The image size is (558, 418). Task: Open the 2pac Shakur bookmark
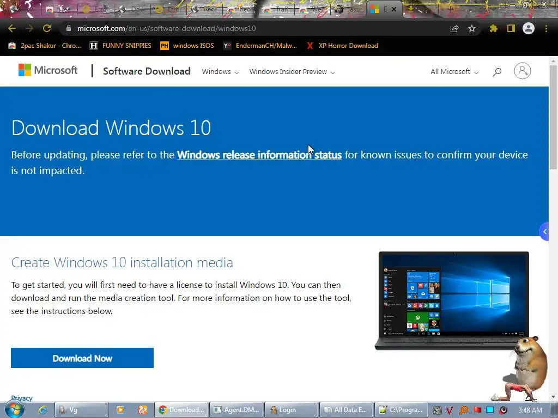(x=45, y=46)
